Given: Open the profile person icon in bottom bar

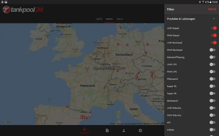Looking at the screenshot, I should (124, 130).
